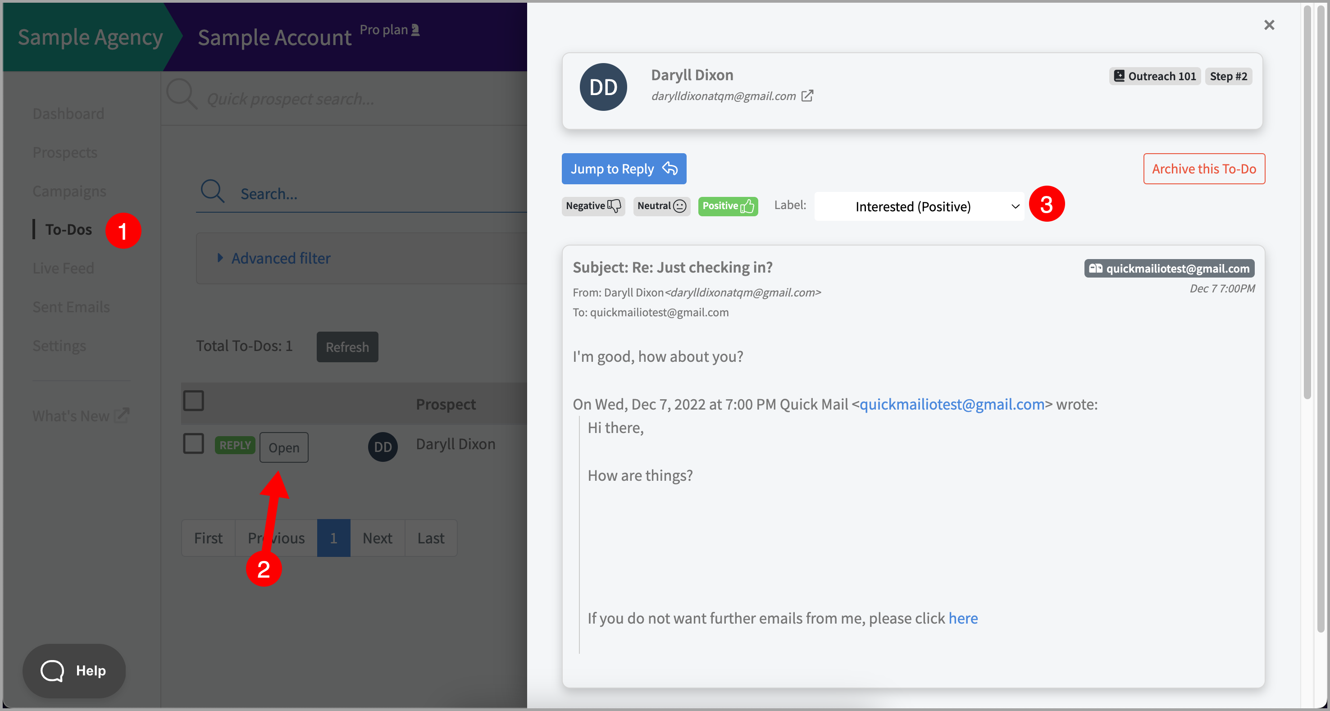This screenshot has height=711, width=1330.
Task: Go to the Live Feed sidebar item
Action: click(63, 268)
